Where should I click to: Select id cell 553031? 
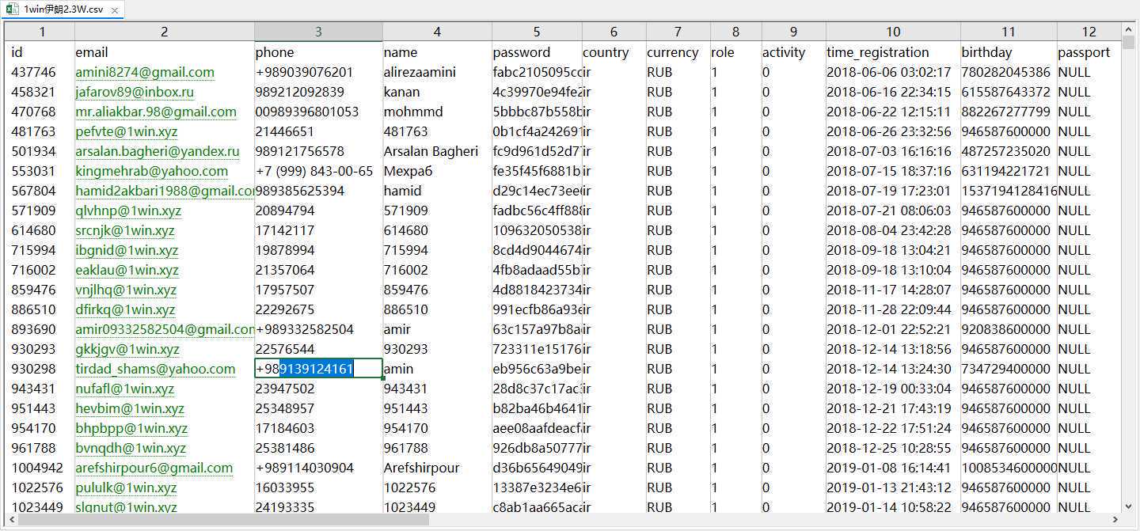tap(41, 171)
